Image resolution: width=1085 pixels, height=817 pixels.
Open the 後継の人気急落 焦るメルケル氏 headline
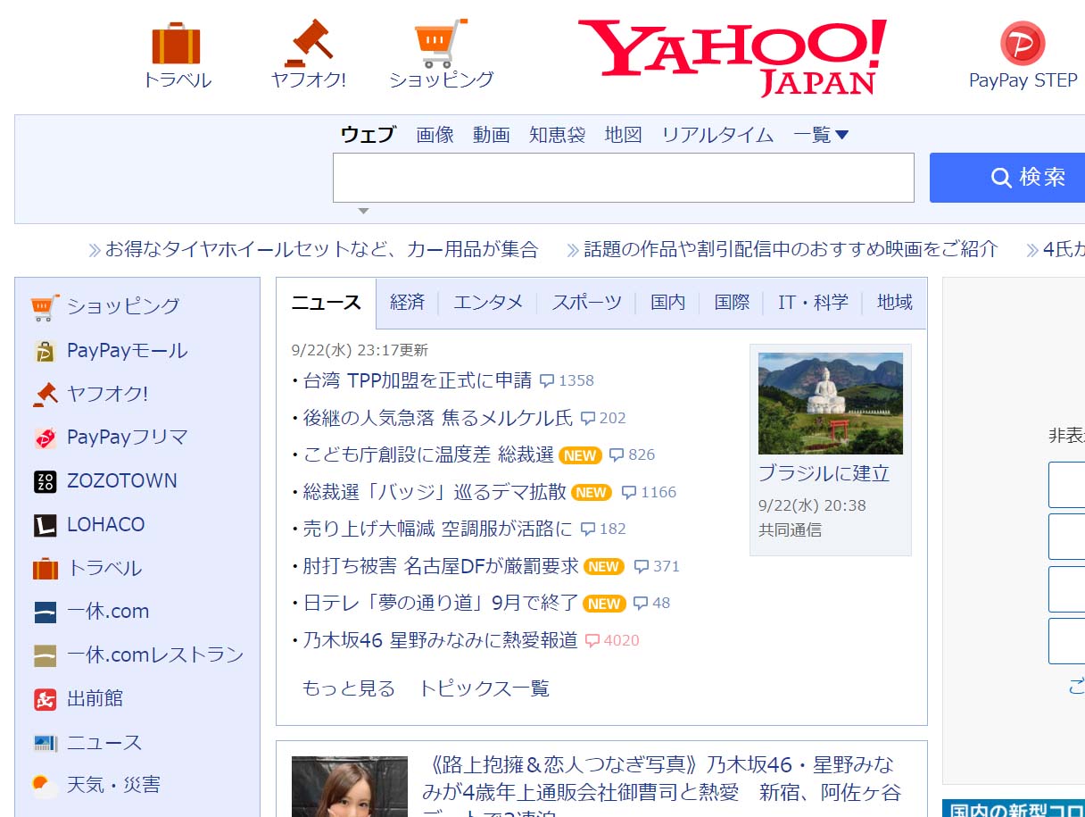click(438, 418)
